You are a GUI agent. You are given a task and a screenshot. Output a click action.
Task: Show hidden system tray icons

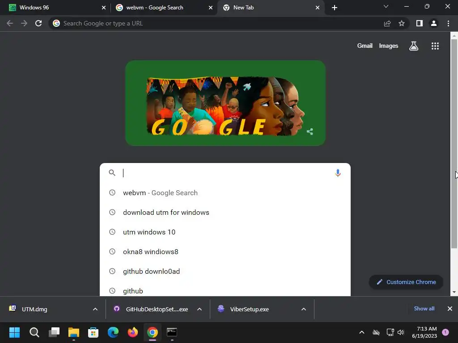(x=361, y=332)
